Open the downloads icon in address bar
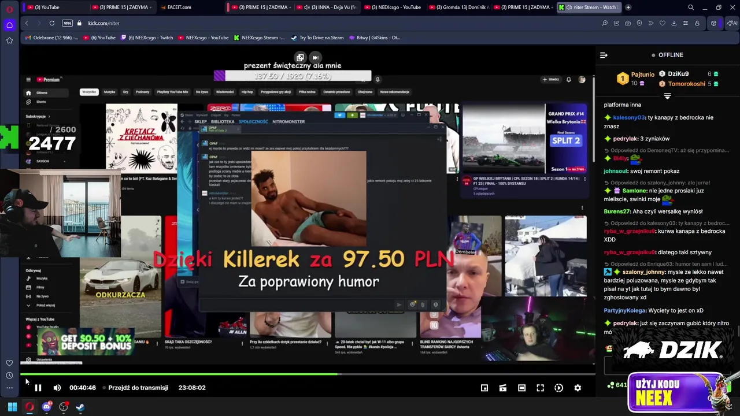This screenshot has width=740, height=416. coord(674,23)
